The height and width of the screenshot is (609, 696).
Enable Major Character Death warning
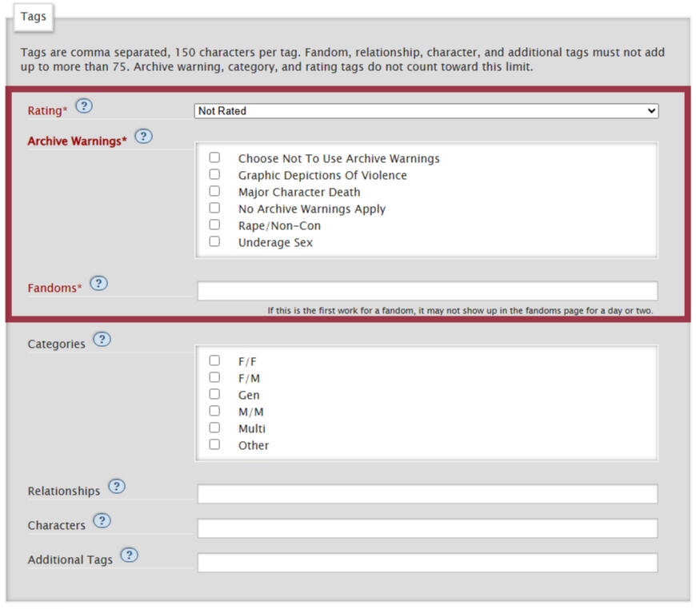[214, 191]
